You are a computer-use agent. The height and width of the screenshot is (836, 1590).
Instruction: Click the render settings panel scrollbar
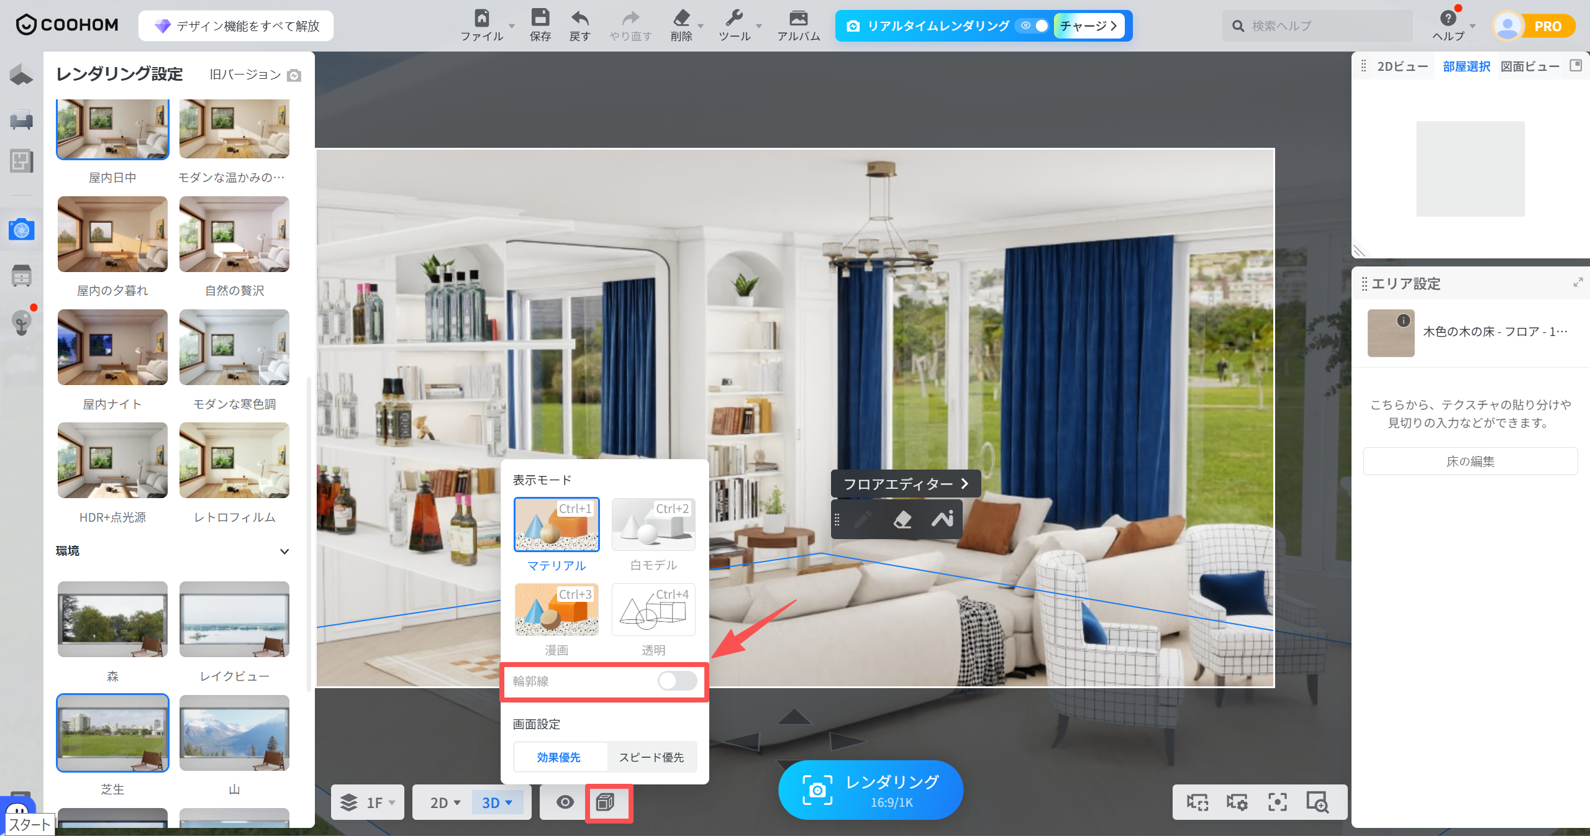[x=309, y=534]
